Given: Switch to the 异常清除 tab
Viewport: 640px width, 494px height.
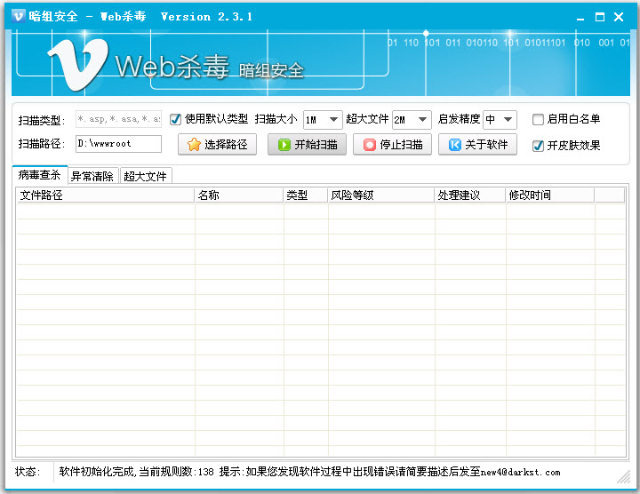Looking at the screenshot, I should click(x=92, y=176).
